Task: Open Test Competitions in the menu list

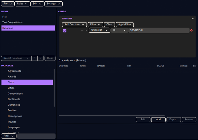Action: coord(13,22)
